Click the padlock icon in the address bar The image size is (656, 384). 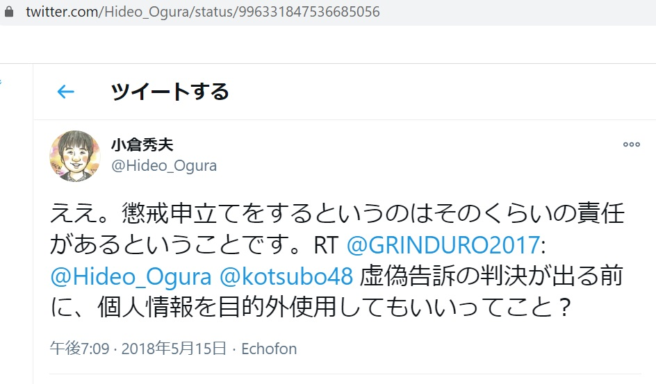tap(9, 11)
